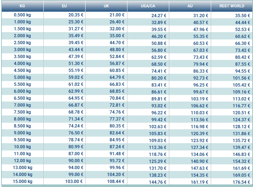Click the EU column header
This screenshot has width=253, height=187.
click(64, 6)
